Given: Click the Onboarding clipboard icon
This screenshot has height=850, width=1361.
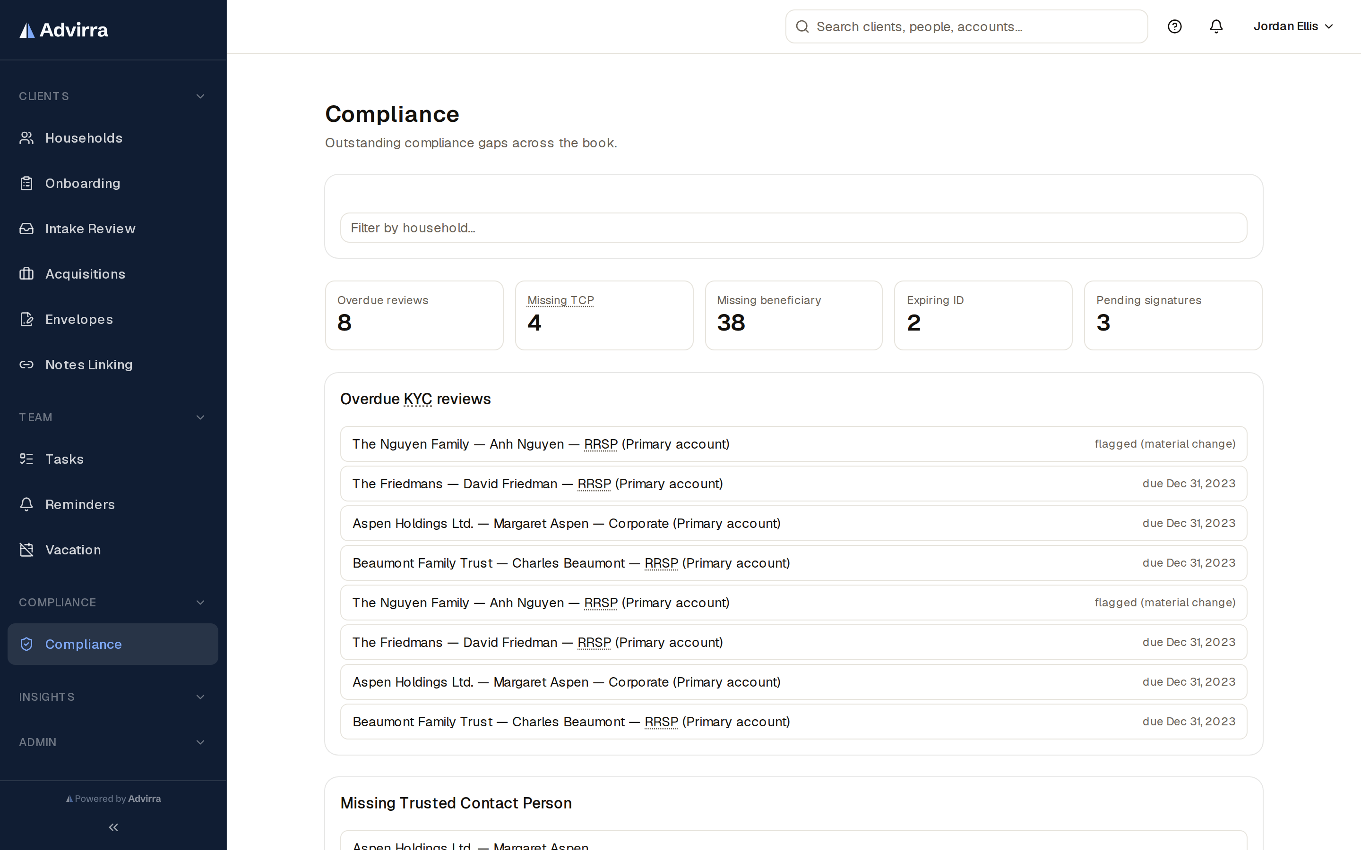Looking at the screenshot, I should click(26, 183).
